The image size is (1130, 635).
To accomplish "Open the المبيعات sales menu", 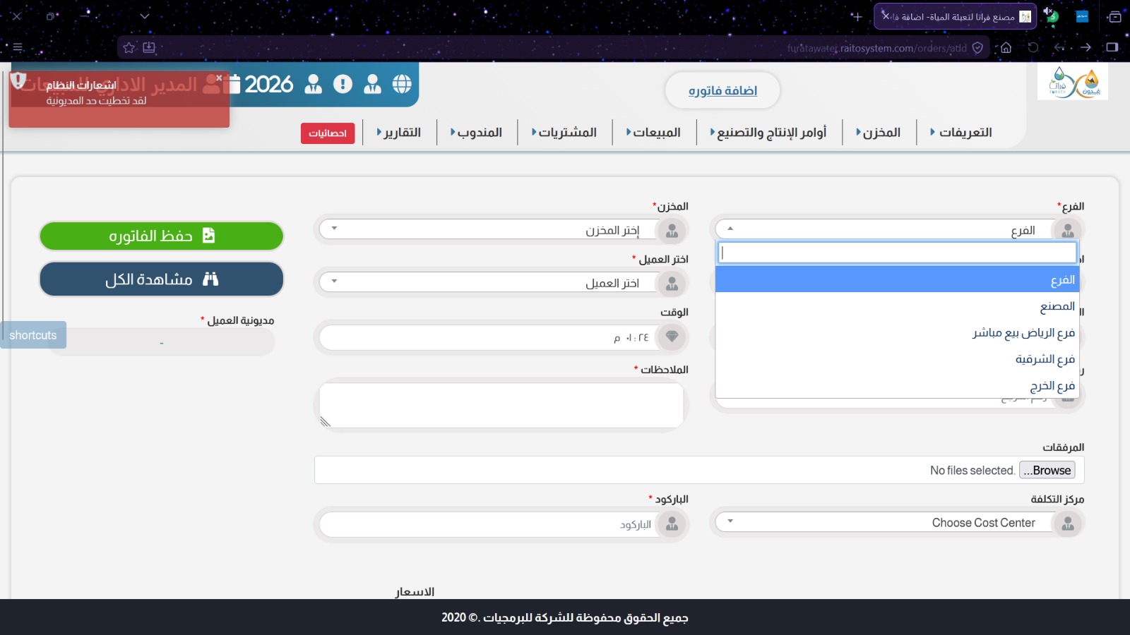I will coord(654,132).
